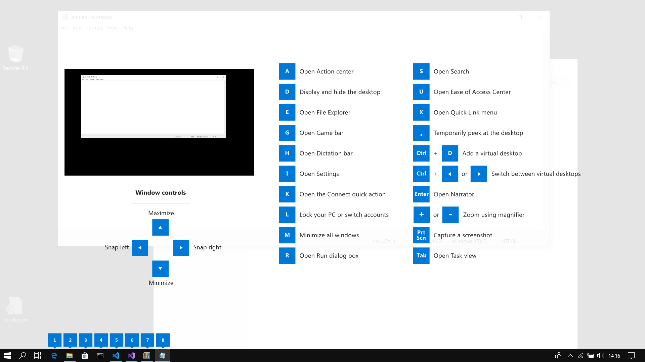Click the Minimize all windows shortcut icon
The width and height of the screenshot is (645, 362).
coord(287,235)
